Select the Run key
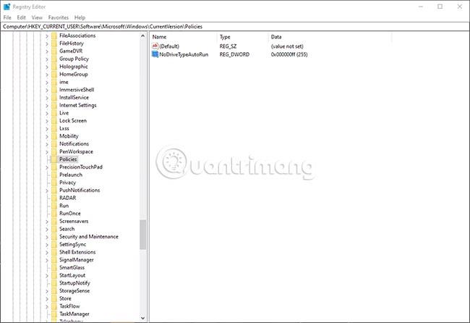The height and width of the screenshot is (323, 470). coord(64,206)
